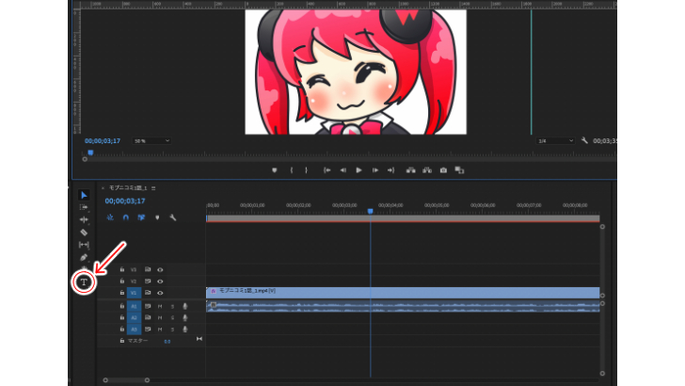This screenshot has height=386, width=685.
Task: Go to Out point
Action: click(390, 170)
